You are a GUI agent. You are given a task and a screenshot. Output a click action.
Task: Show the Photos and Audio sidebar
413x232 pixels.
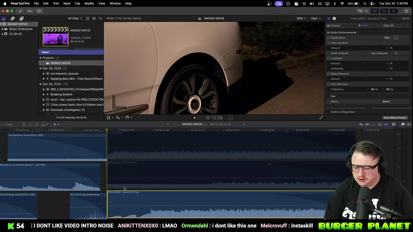click(13, 18)
